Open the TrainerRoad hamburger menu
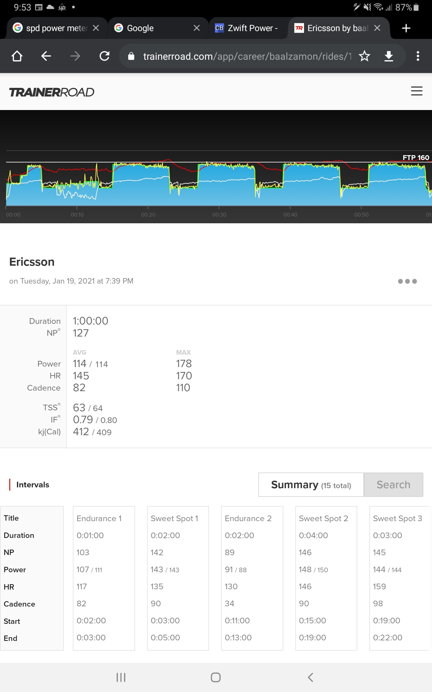Viewport: 432px width, 692px height. (x=417, y=91)
